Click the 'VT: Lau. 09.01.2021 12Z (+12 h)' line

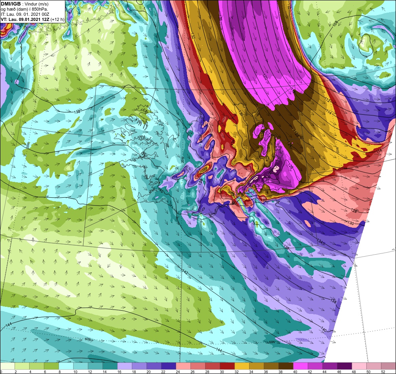pyautogui.click(x=32, y=19)
